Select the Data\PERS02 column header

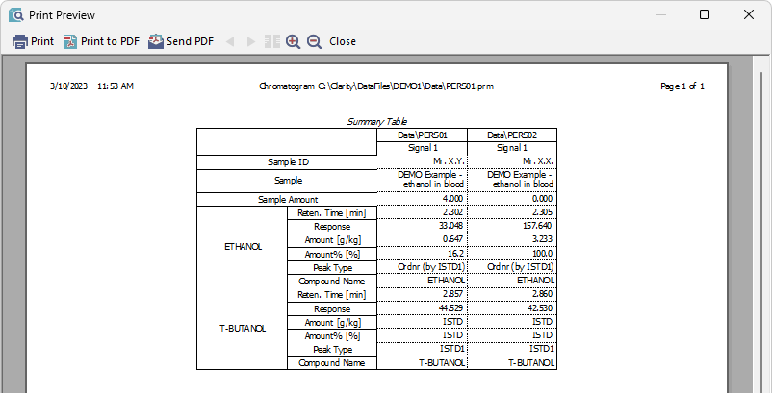[x=512, y=135]
